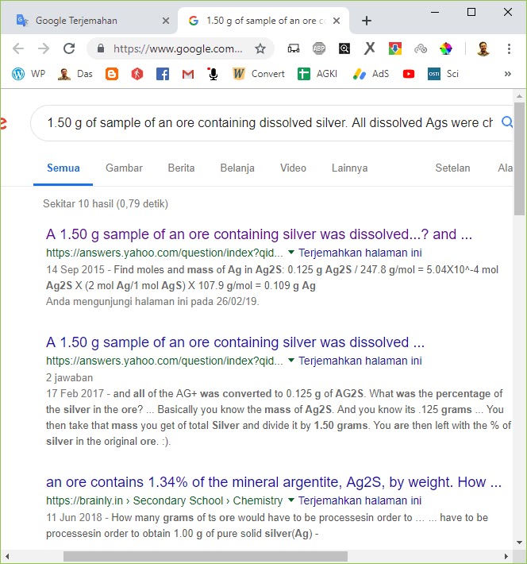The width and height of the screenshot is (527, 564).
Task: Close the 1.50 g of sample tab
Action: tap(337, 21)
